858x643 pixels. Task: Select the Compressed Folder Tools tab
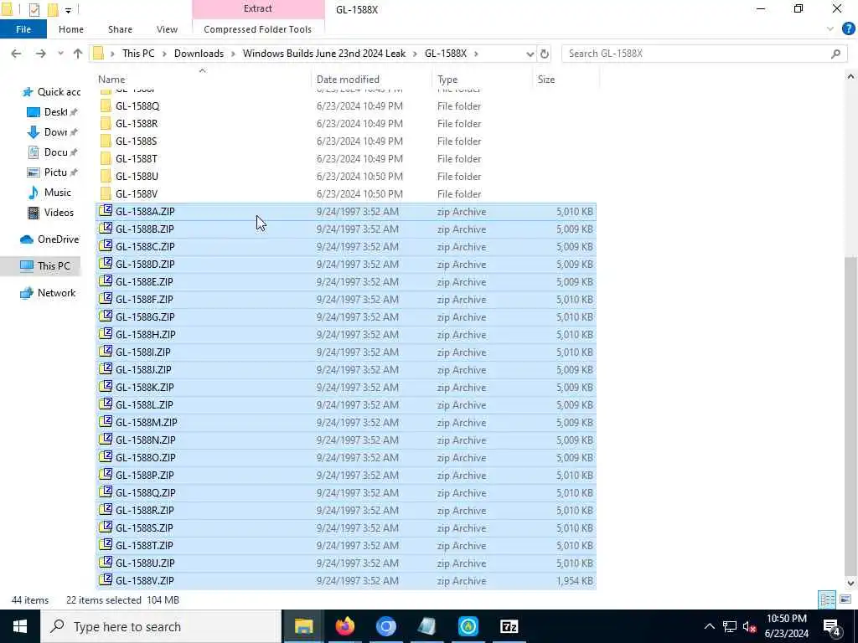[258, 29]
